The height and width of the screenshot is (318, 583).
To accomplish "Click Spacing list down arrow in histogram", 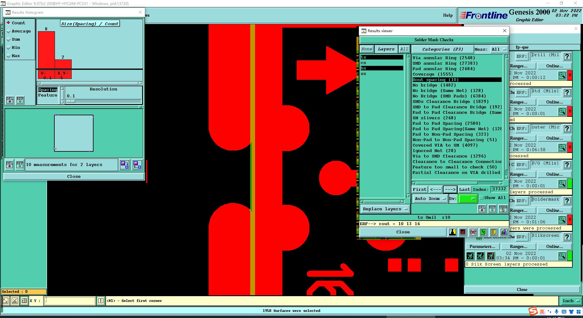I will point(63,102).
